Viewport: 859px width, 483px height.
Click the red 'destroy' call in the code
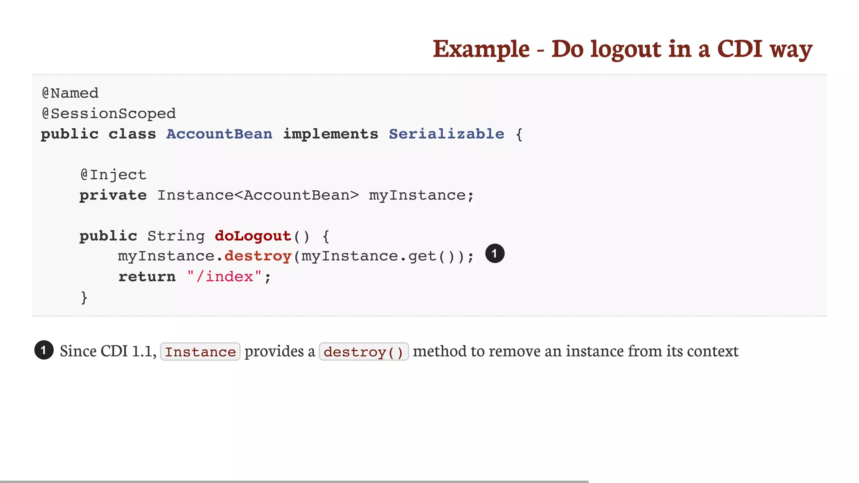(258, 256)
